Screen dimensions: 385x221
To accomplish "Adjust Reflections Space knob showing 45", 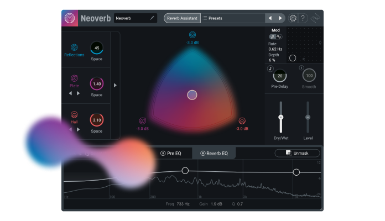I will (x=97, y=48).
